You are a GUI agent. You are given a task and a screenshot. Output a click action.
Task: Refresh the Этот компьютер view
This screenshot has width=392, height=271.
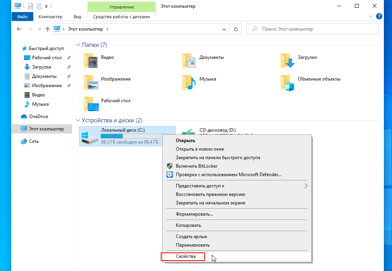pos(236,29)
